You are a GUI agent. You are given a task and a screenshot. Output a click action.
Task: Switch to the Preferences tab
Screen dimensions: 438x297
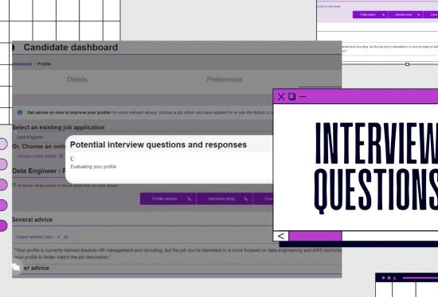pos(225,79)
